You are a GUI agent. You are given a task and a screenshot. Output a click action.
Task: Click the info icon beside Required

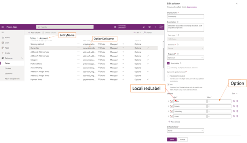[x=178, y=54]
